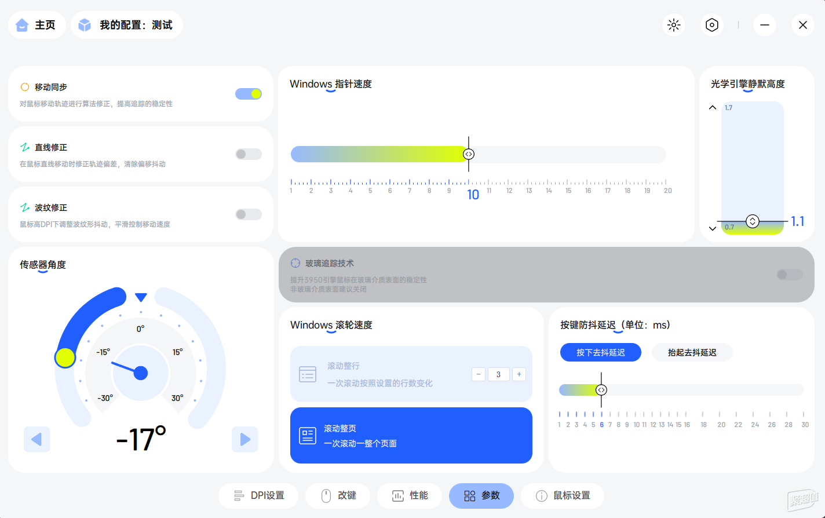The height and width of the screenshot is (518, 825).
Task: Set pointer speed to 15 on scale
Action: point(568,191)
